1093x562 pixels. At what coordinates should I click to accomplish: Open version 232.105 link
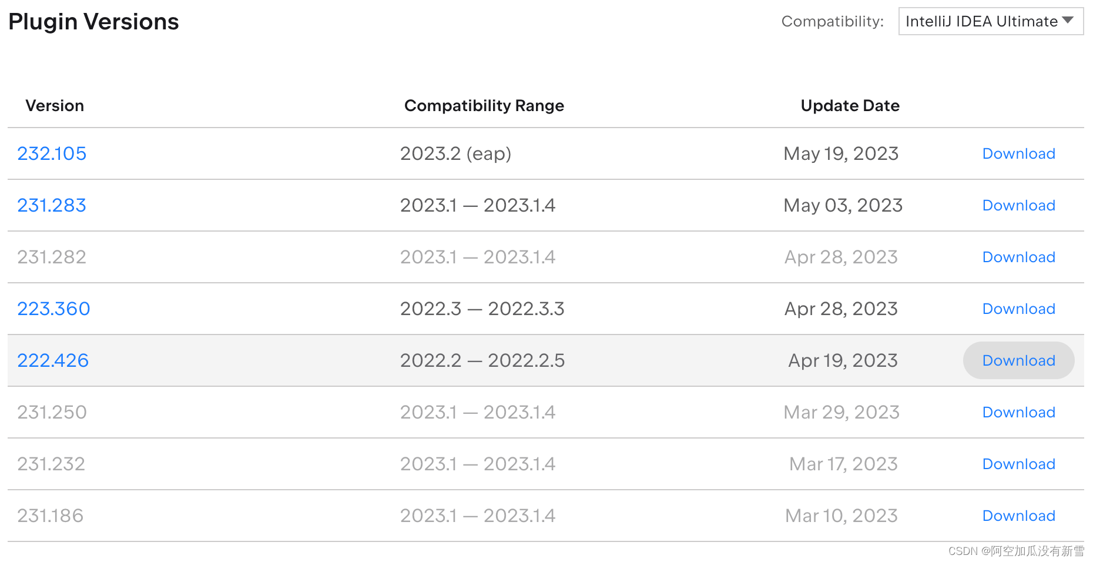coord(52,153)
